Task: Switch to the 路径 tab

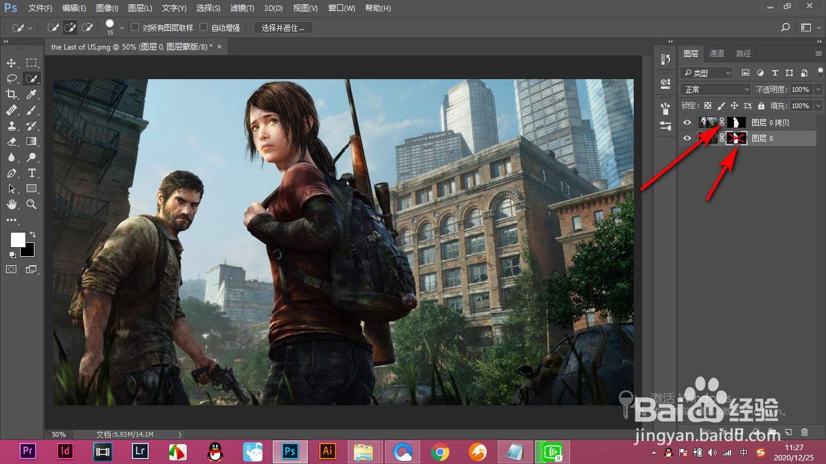Action: pyautogui.click(x=744, y=53)
